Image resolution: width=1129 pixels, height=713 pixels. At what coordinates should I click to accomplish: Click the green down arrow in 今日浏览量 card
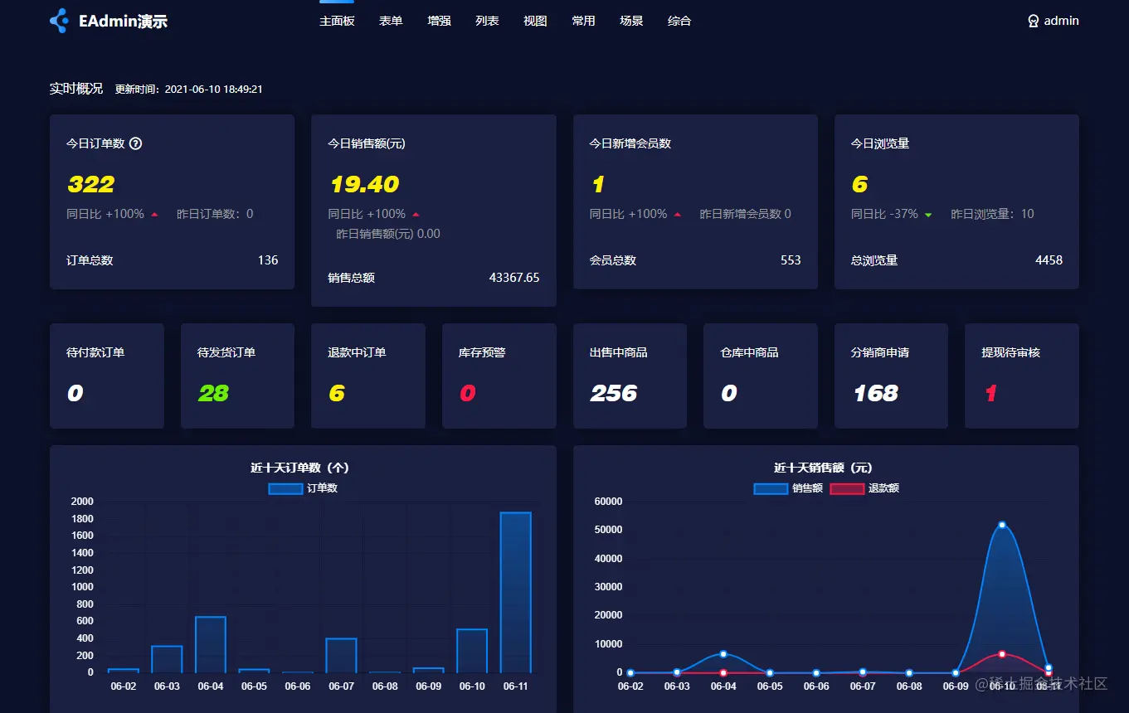coord(928,215)
